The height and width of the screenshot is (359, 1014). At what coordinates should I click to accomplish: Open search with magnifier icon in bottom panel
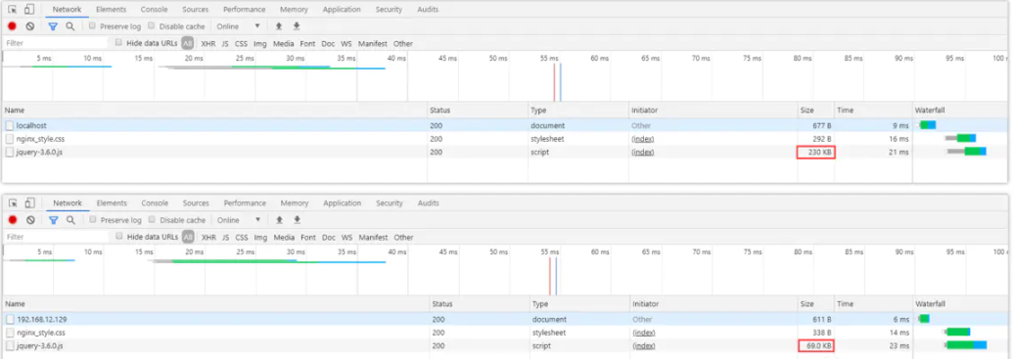click(x=70, y=220)
